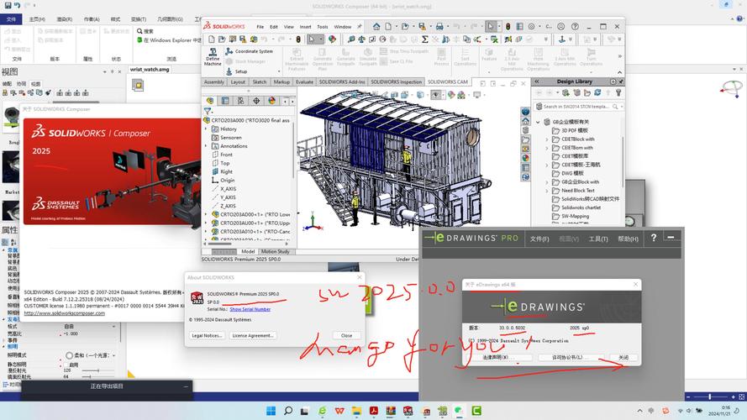Open the ConfigurationManager tab icon

click(240, 101)
